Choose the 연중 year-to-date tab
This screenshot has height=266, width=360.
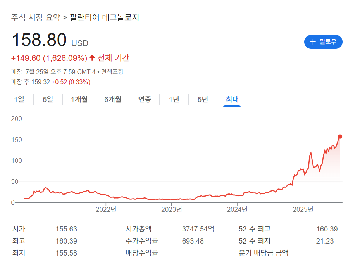point(145,100)
